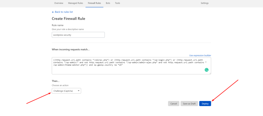Click the Rule name label
The image size is (263, 116).
[x=58, y=25]
